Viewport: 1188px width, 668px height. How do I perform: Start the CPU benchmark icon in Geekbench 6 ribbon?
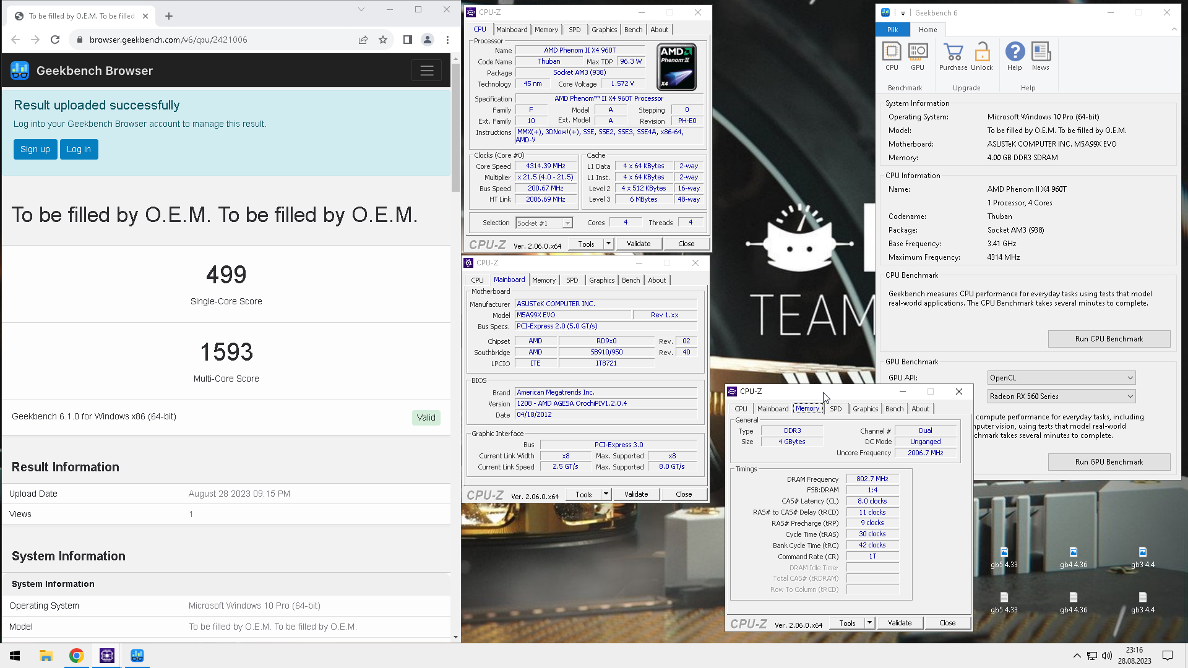892,56
